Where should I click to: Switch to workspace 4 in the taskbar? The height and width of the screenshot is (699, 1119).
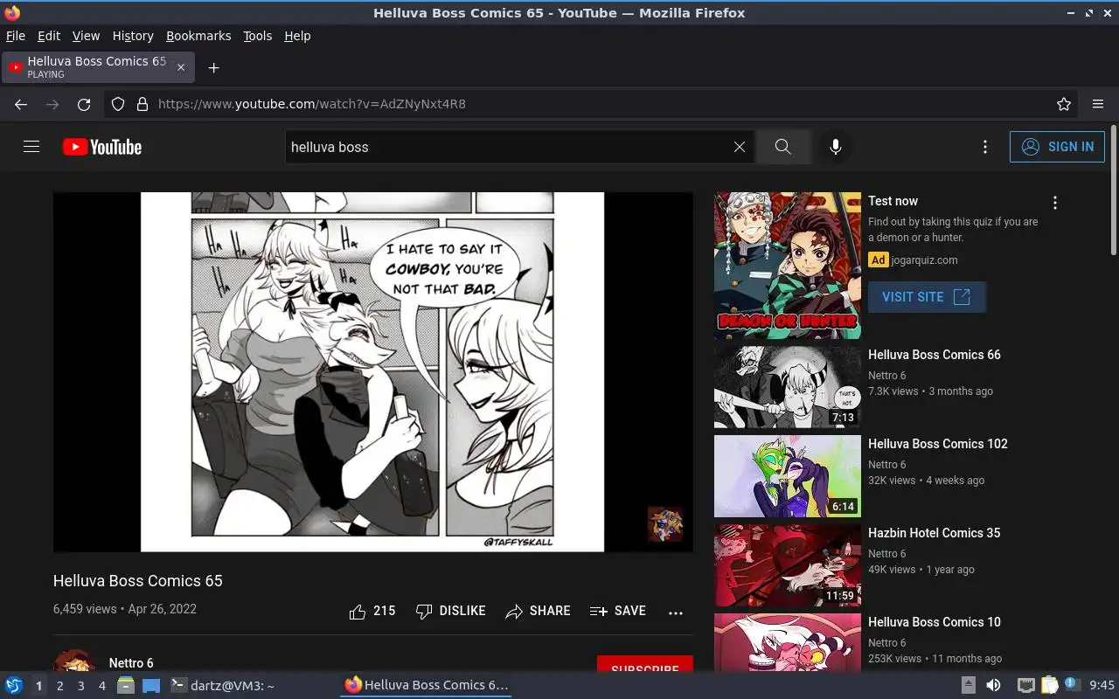(x=101, y=686)
